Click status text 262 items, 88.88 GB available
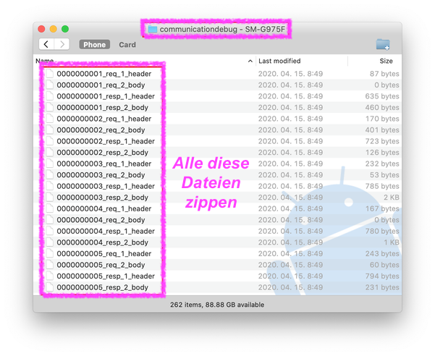The height and width of the screenshot is (356, 435). point(217,305)
